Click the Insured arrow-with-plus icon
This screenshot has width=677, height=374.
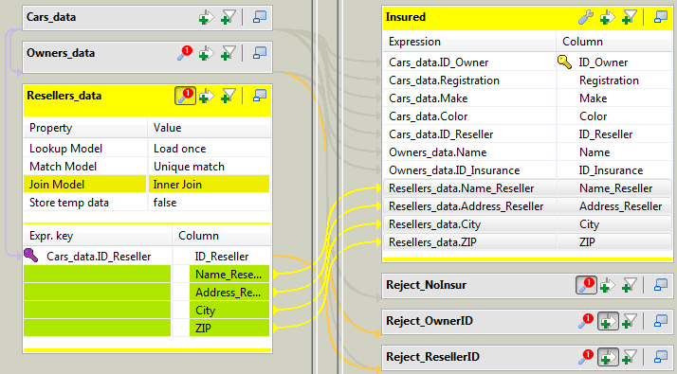[607, 17]
